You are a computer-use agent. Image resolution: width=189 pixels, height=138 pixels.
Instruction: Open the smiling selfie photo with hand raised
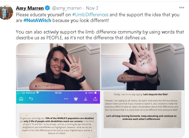pos(58,67)
